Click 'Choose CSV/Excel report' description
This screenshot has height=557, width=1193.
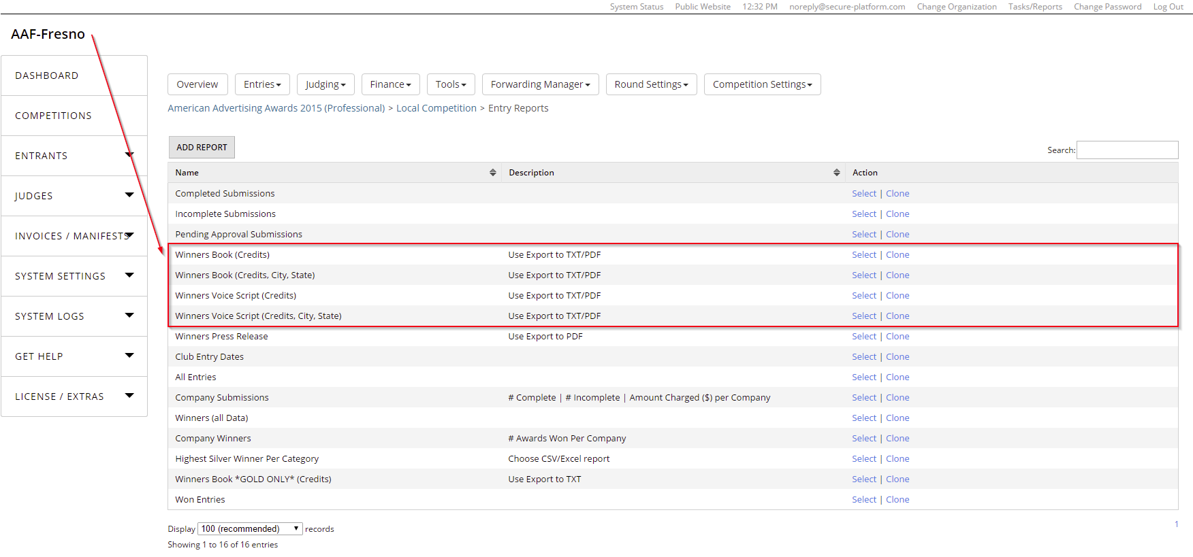click(x=559, y=459)
